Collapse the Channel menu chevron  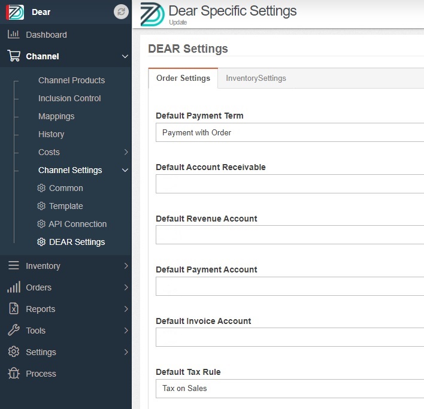[125, 56]
